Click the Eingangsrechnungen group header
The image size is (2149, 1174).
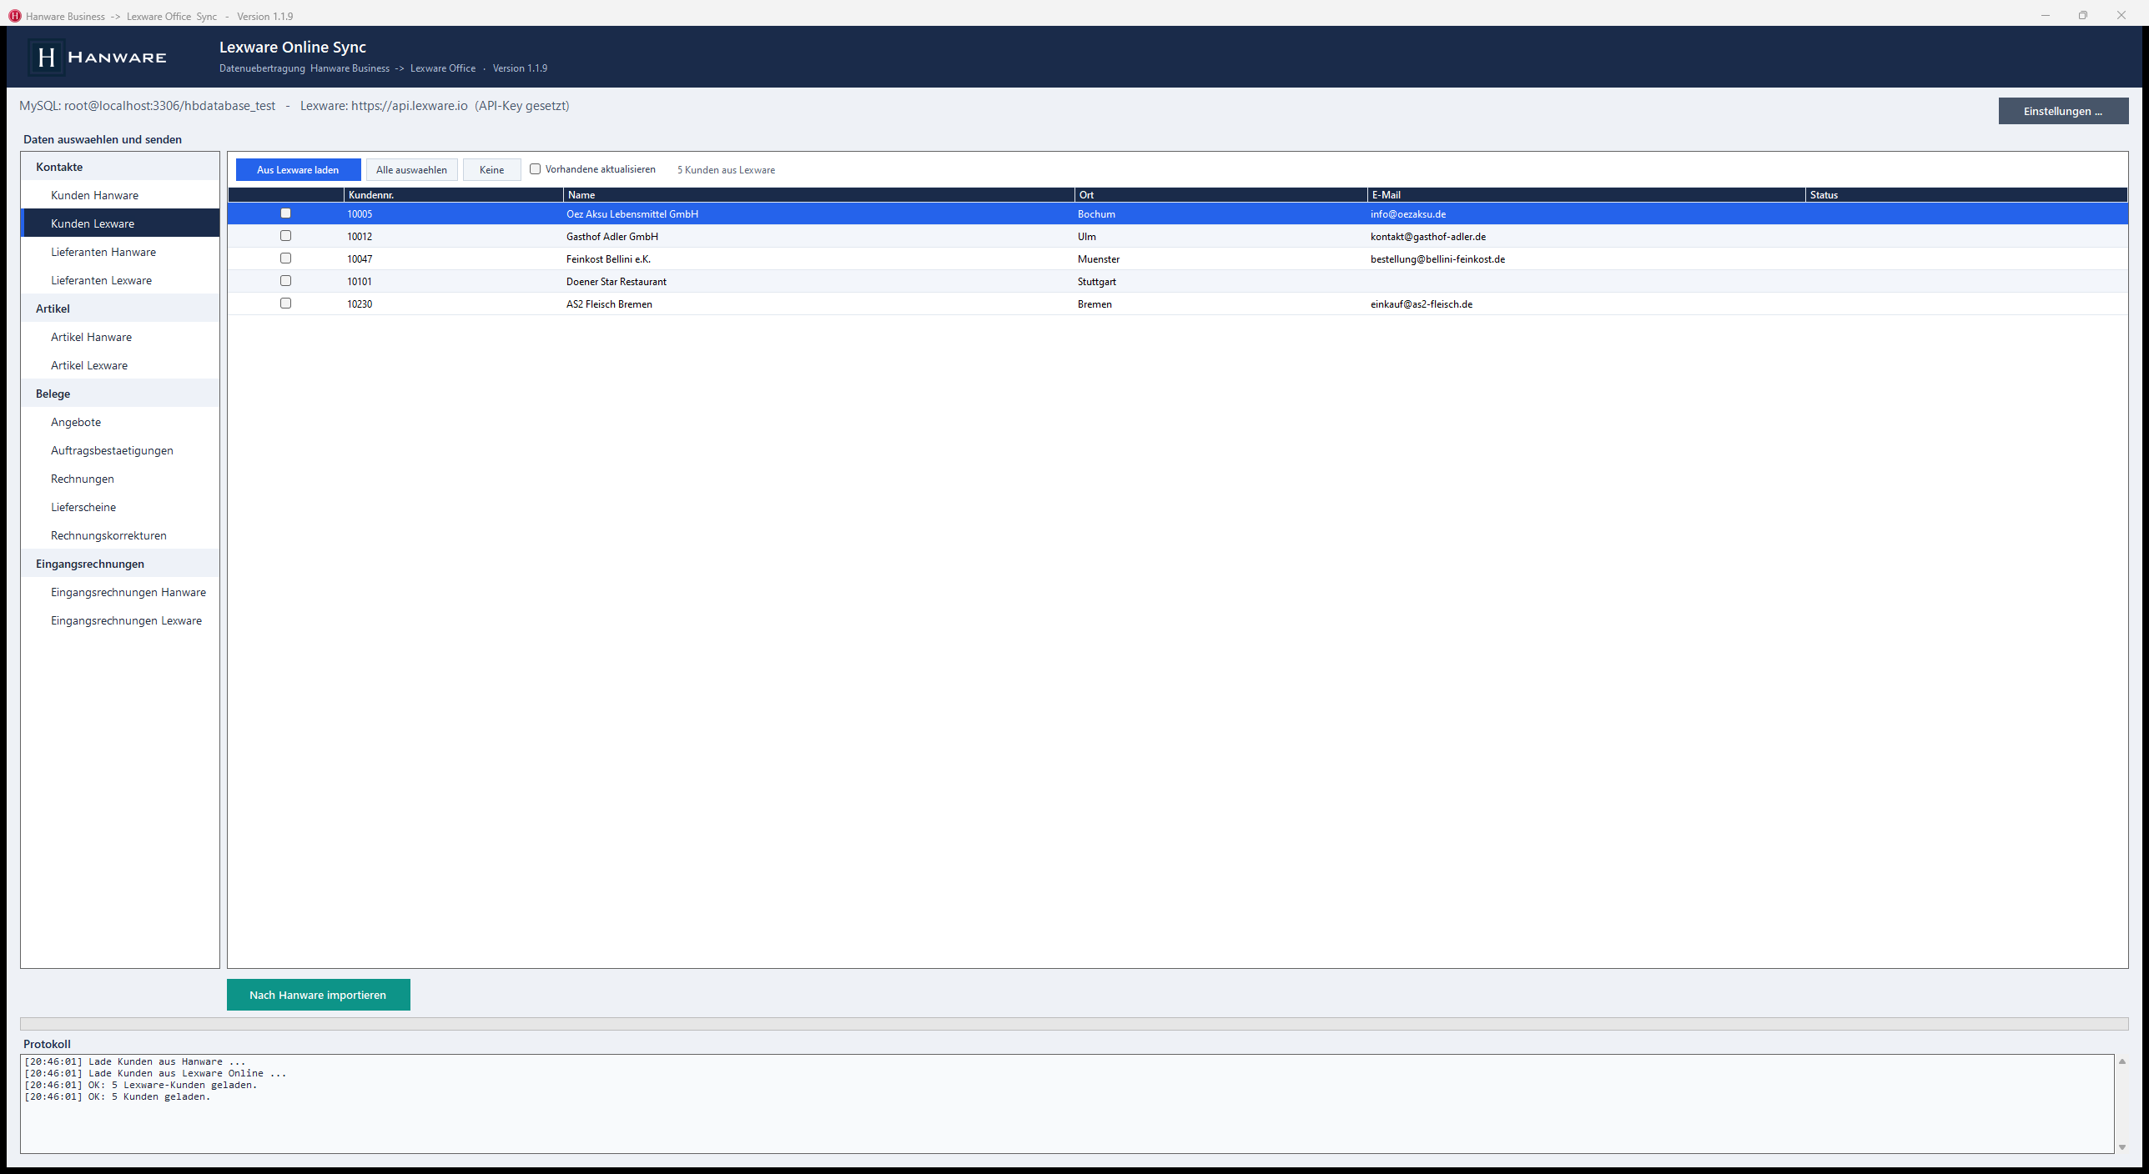pos(120,564)
